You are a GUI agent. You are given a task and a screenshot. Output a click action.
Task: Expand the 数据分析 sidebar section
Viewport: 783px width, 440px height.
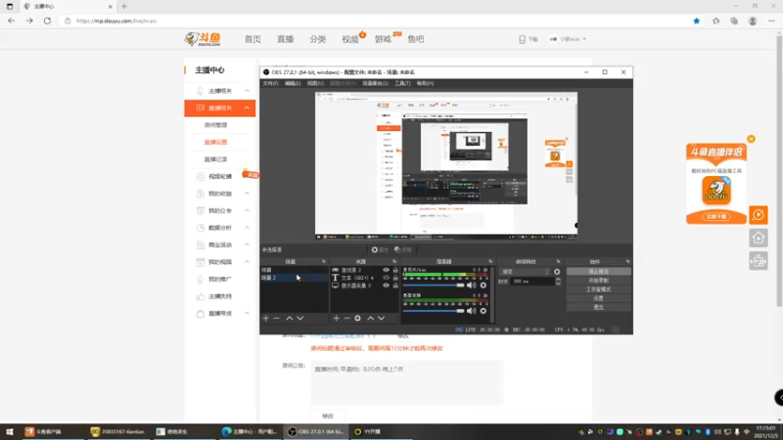tap(247, 228)
